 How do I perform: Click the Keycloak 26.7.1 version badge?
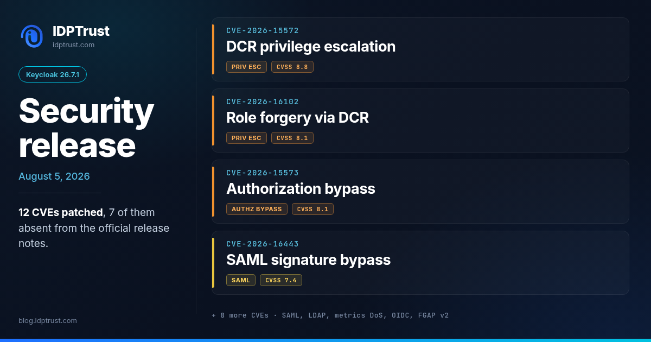[x=53, y=74]
